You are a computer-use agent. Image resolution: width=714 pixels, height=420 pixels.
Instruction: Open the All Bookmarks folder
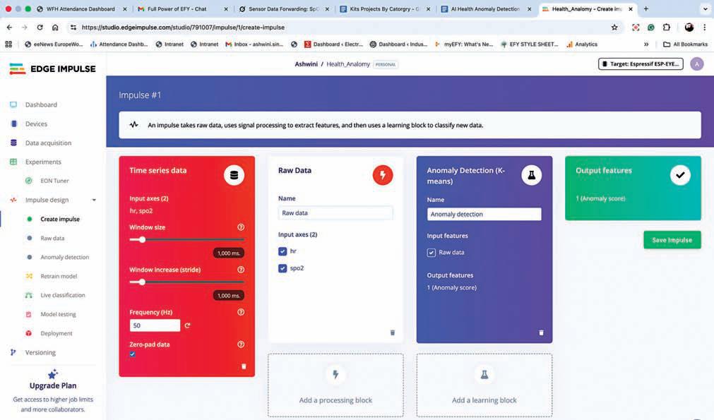pos(685,44)
